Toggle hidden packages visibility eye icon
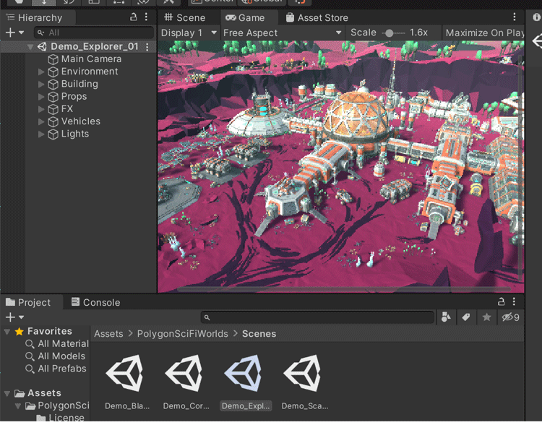 click(510, 317)
